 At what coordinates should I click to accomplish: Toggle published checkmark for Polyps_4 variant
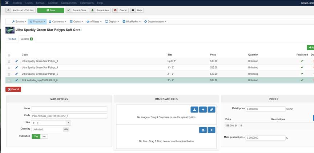click(x=302, y=67)
